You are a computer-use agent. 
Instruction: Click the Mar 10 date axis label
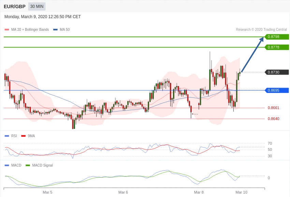tap(241, 192)
